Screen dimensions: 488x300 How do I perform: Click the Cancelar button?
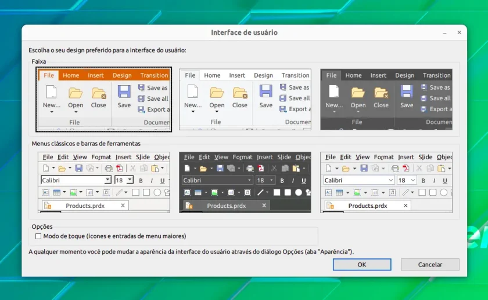pos(430,265)
